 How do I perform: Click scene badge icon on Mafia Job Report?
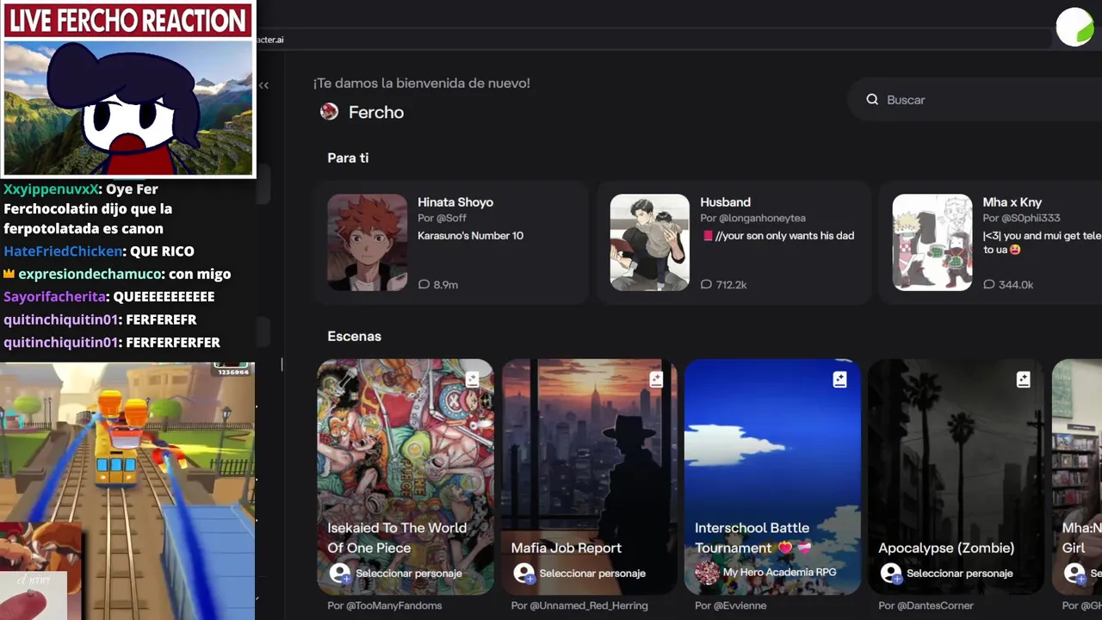point(656,380)
